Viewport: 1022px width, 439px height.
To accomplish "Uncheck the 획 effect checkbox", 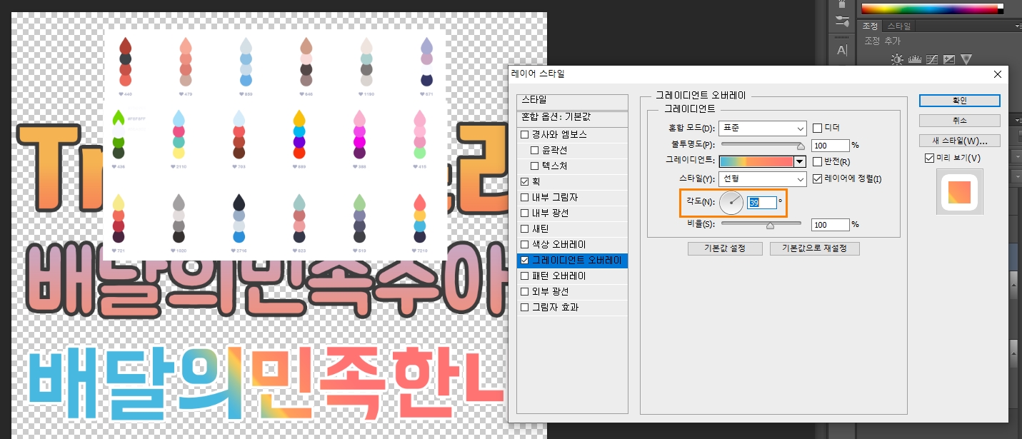I will 525,181.
